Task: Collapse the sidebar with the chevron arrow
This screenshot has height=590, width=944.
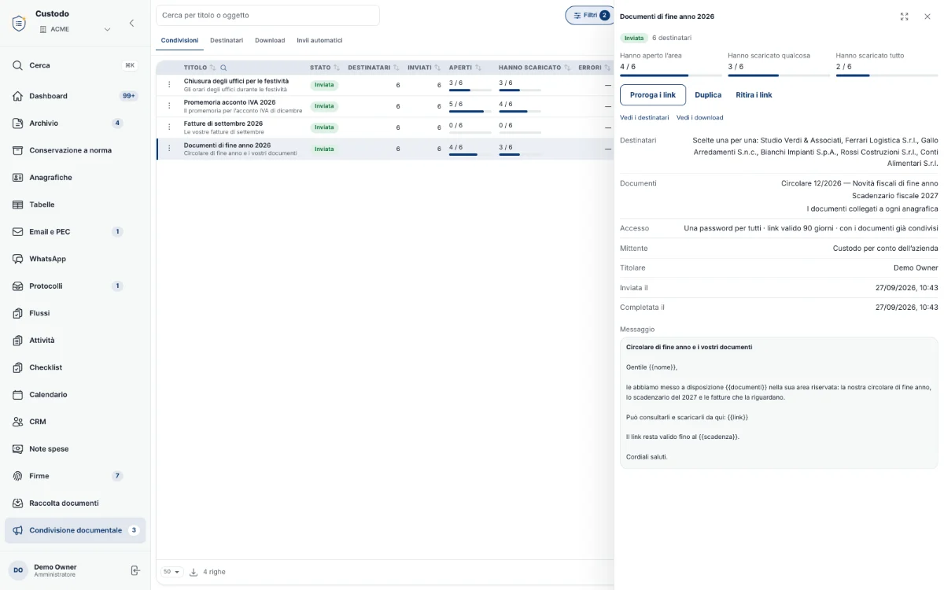Action: (x=131, y=23)
